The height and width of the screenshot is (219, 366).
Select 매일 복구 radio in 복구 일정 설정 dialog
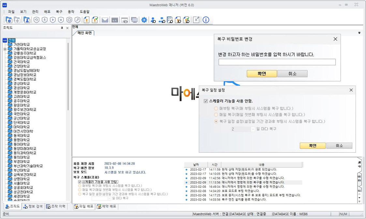pyautogui.click(x=216, y=115)
